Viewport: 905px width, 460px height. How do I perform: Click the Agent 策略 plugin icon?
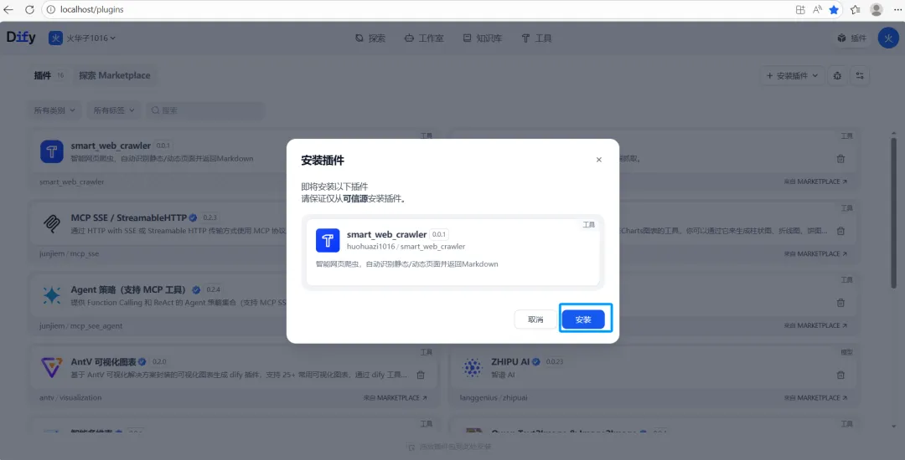coord(51,295)
